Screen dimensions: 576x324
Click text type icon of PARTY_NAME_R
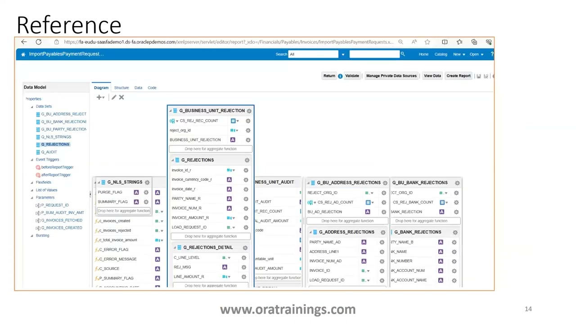(229, 198)
